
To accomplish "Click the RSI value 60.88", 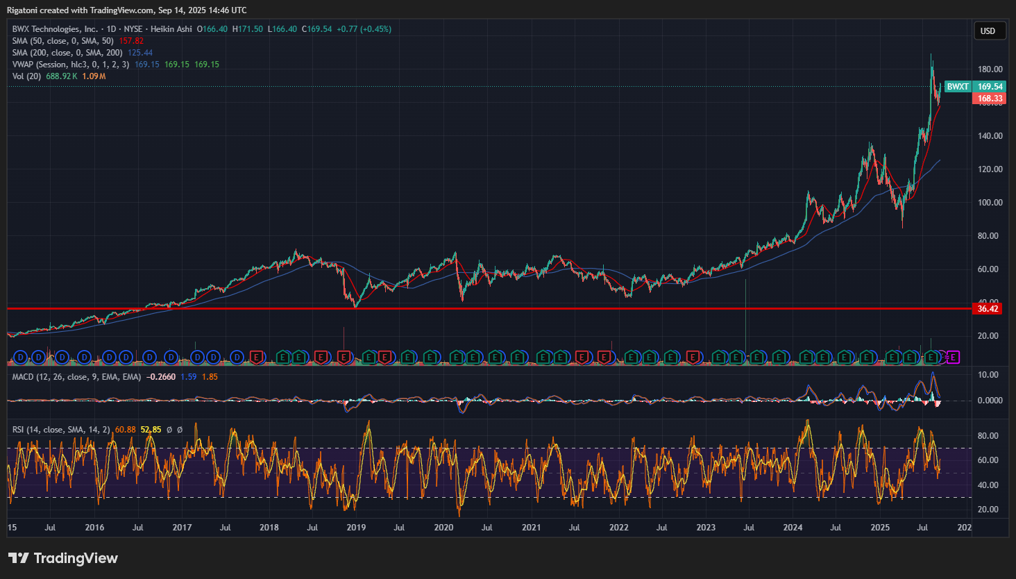I will 126,430.
